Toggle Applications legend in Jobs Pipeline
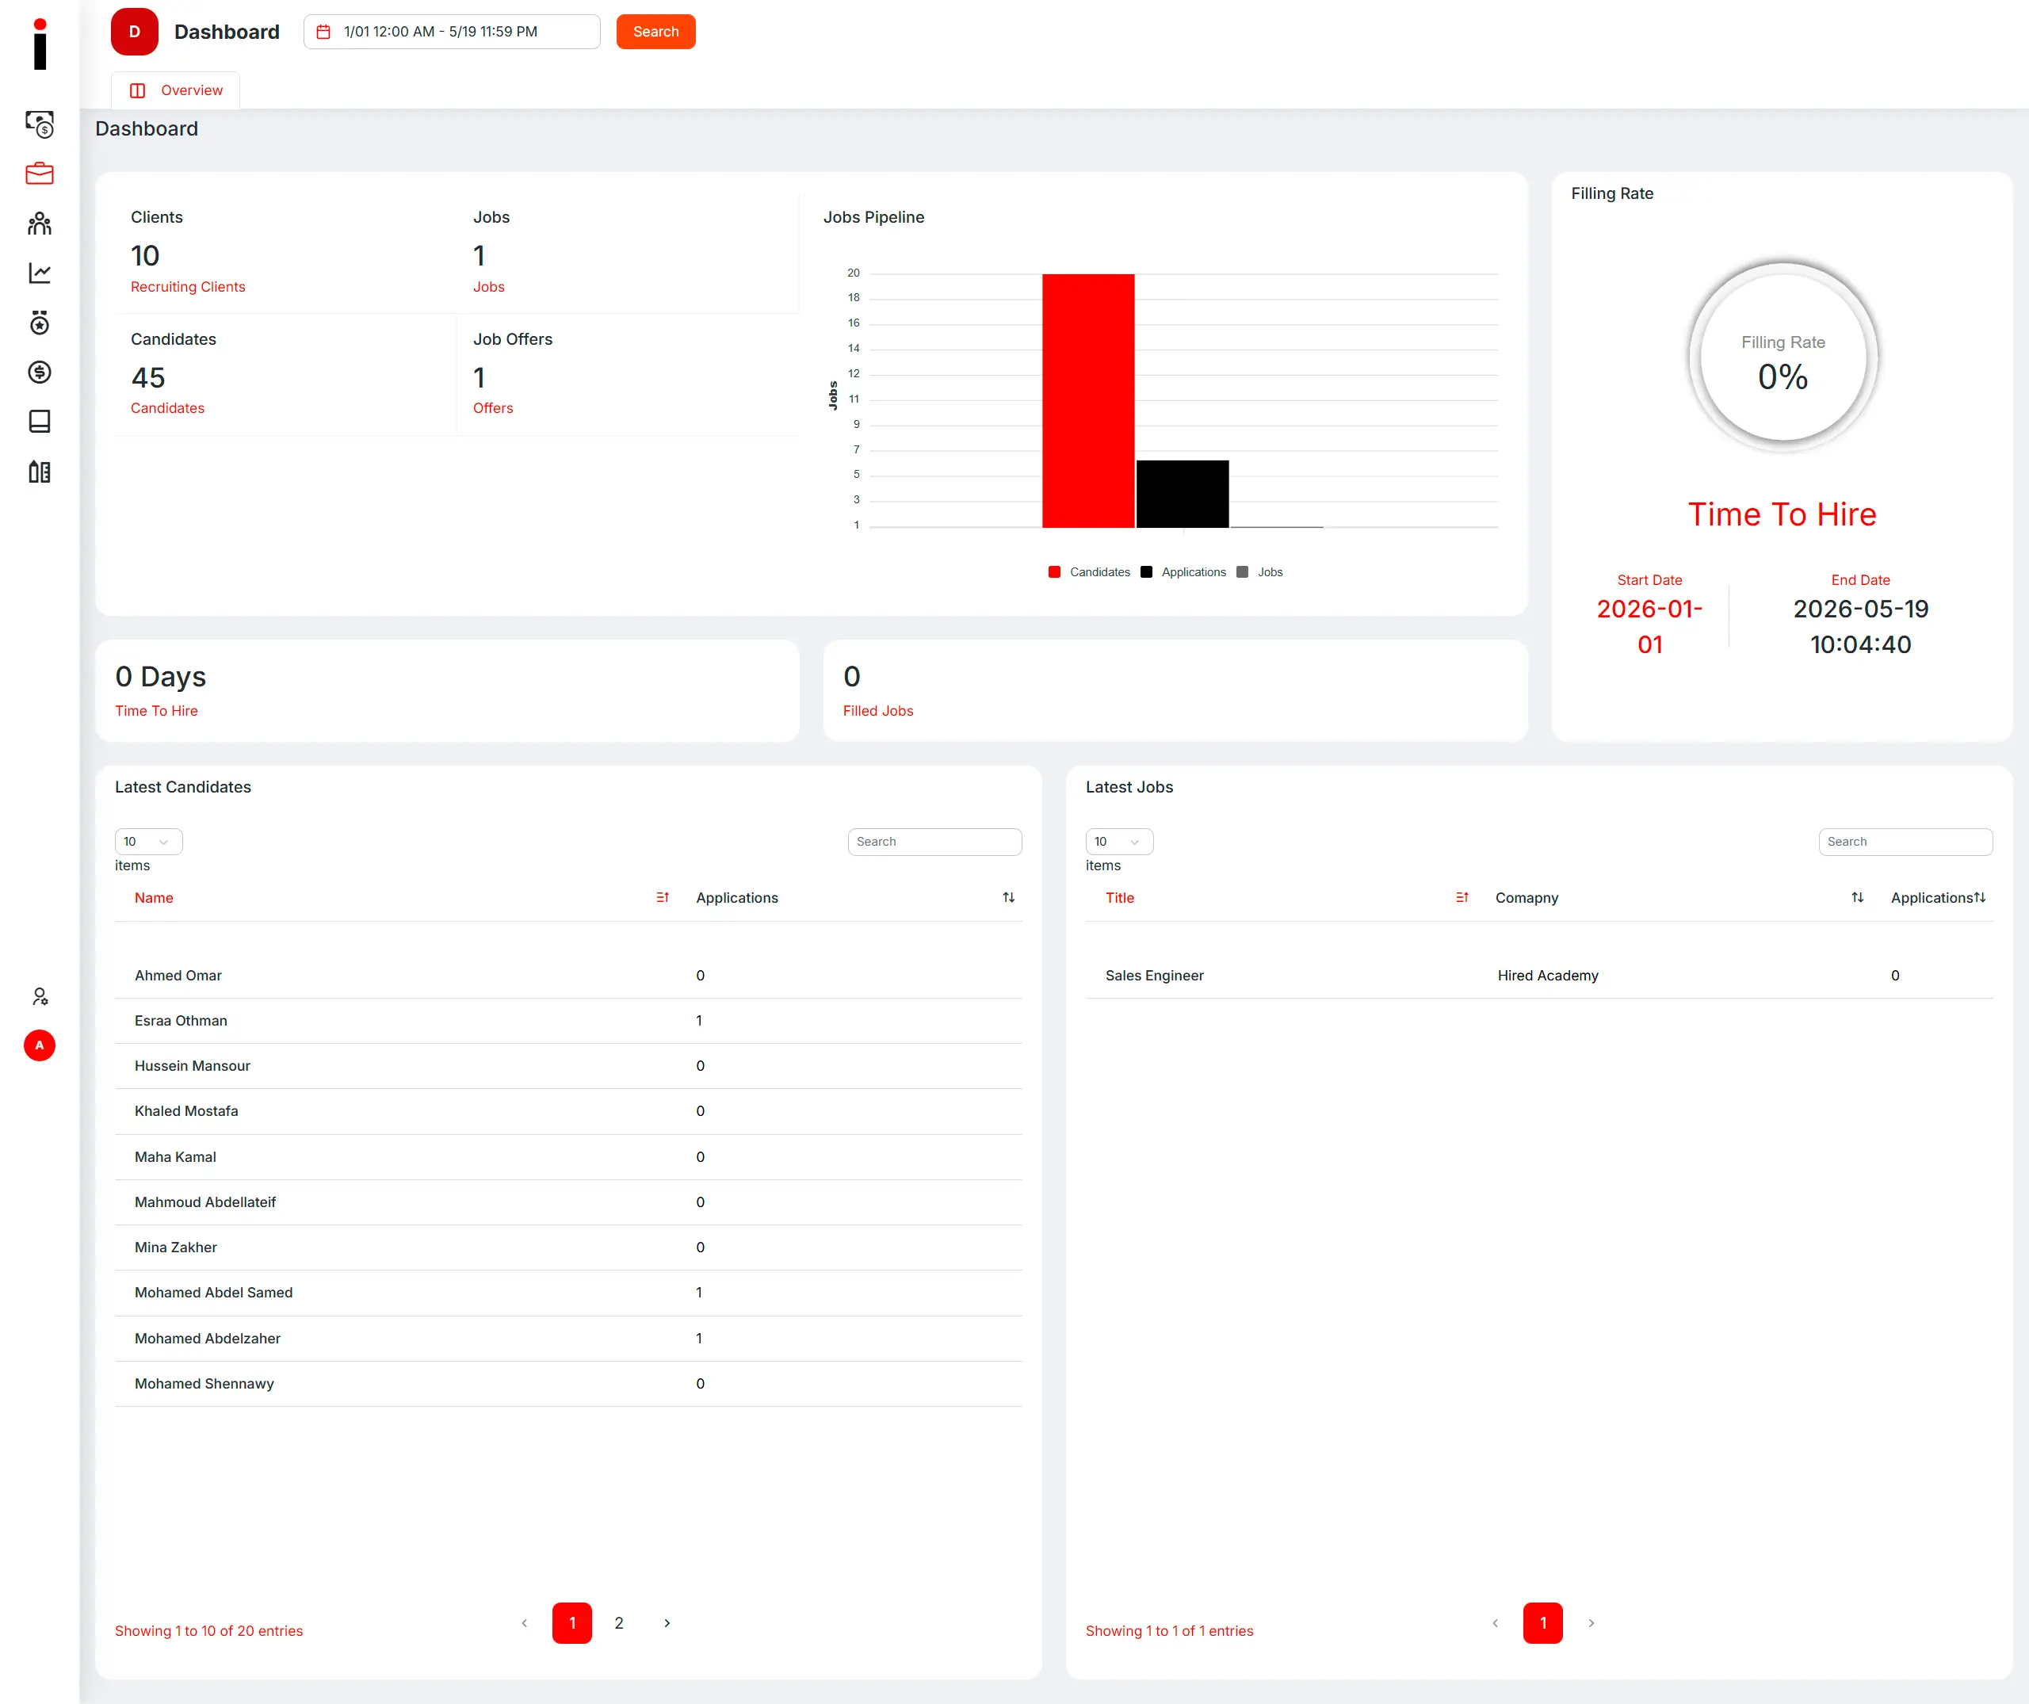 pos(1183,572)
